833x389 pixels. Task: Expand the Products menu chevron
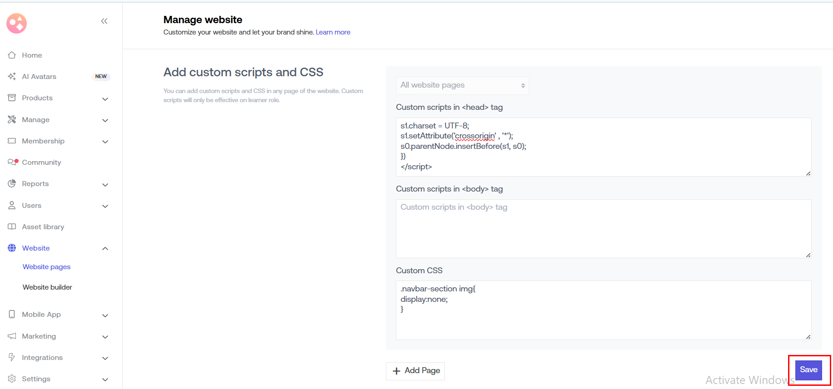[105, 98]
